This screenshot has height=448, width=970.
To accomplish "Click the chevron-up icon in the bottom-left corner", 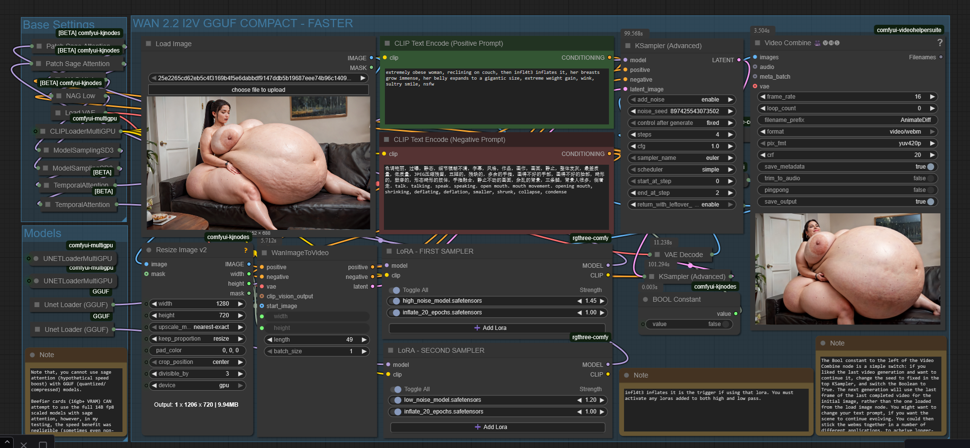I will click(x=7, y=443).
